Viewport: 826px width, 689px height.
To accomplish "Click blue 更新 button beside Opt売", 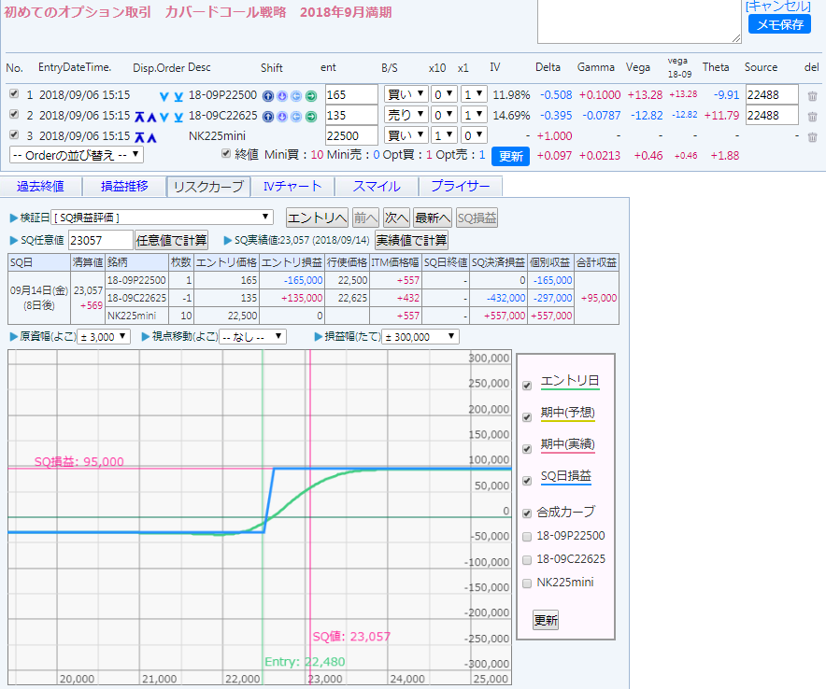I will [510, 156].
